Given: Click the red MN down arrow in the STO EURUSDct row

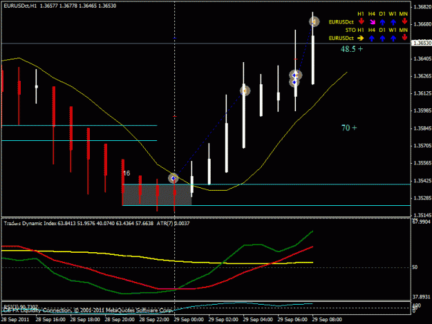Looking at the screenshot, I should [x=404, y=37].
